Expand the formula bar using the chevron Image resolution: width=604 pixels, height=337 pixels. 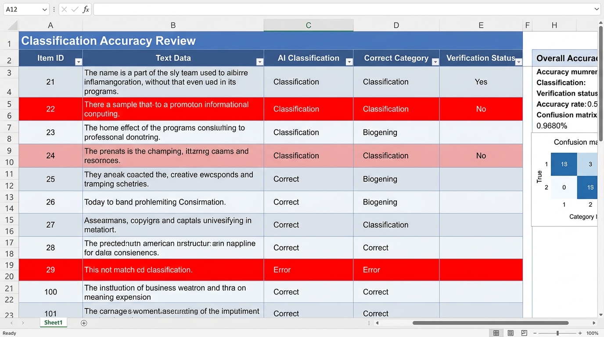pyautogui.click(x=597, y=9)
